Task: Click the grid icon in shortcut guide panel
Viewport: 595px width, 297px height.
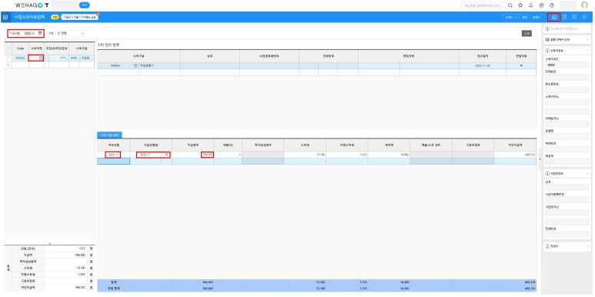Action: pyautogui.click(x=547, y=39)
